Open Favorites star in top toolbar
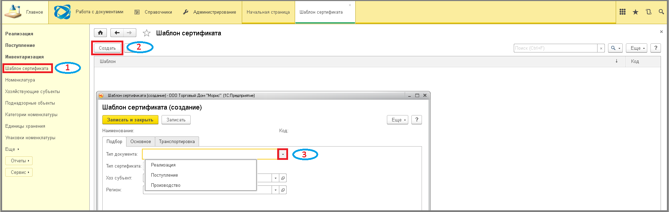Screen dimensions: 669x212 click(x=635, y=12)
